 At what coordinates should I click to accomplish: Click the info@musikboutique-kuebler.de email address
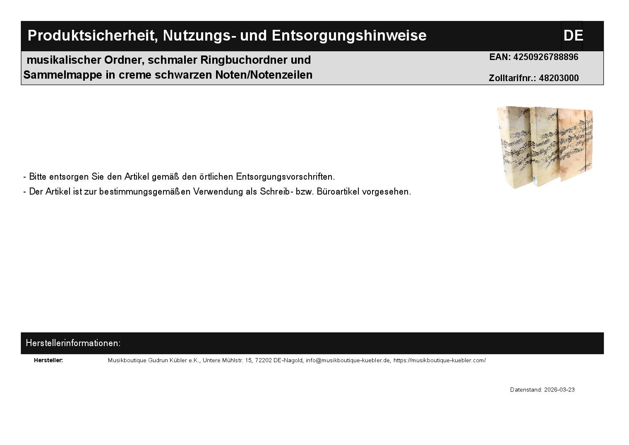point(348,360)
